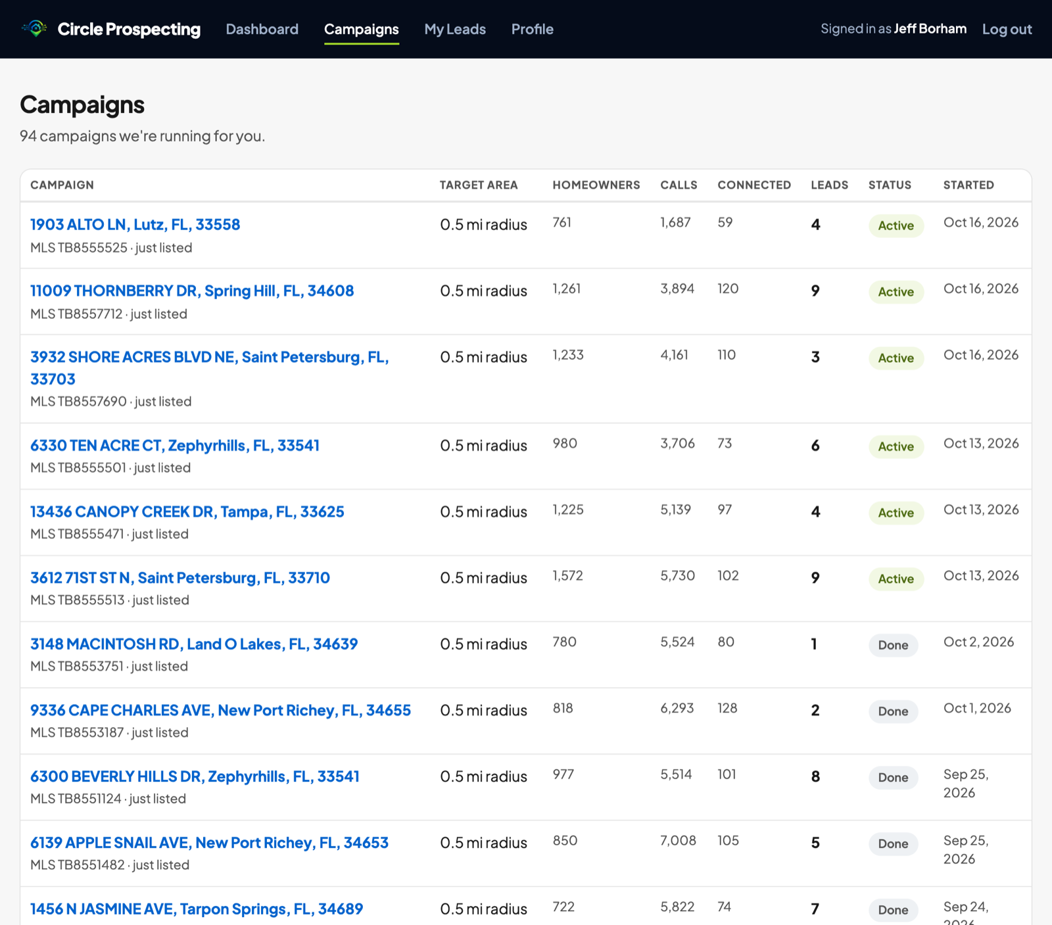Image resolution: width=1052 pixels, height=925 pixels.
Task: Open the Dashboard page
Action: [x=262, y=29]
